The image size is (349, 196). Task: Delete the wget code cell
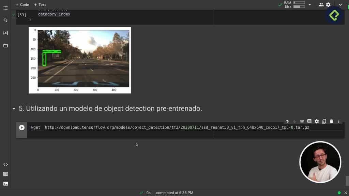tap(331, 121)
